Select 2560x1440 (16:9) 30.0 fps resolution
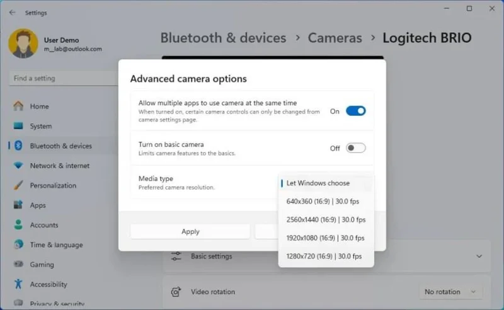The width and height of the screenshot is (504, 310). tap(326, 220)
